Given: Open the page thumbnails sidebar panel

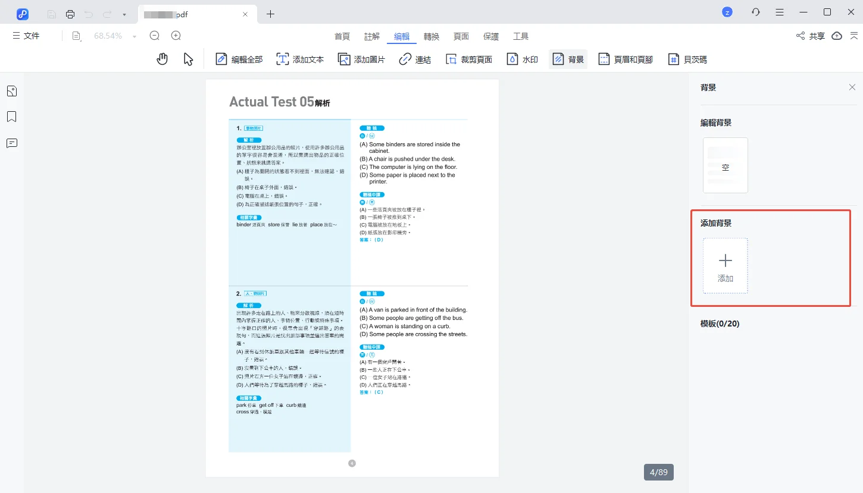Looking at the screenshot, I should tap(11, 91).
